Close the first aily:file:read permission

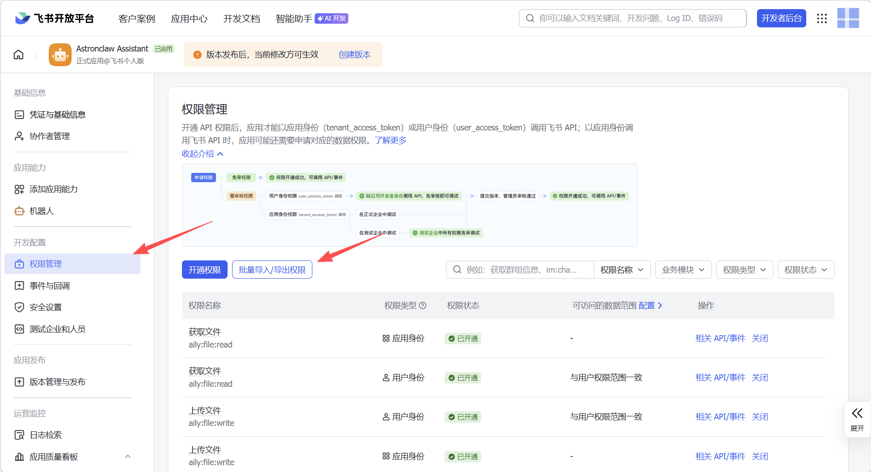pyautogui.click(x=760, y=338)
